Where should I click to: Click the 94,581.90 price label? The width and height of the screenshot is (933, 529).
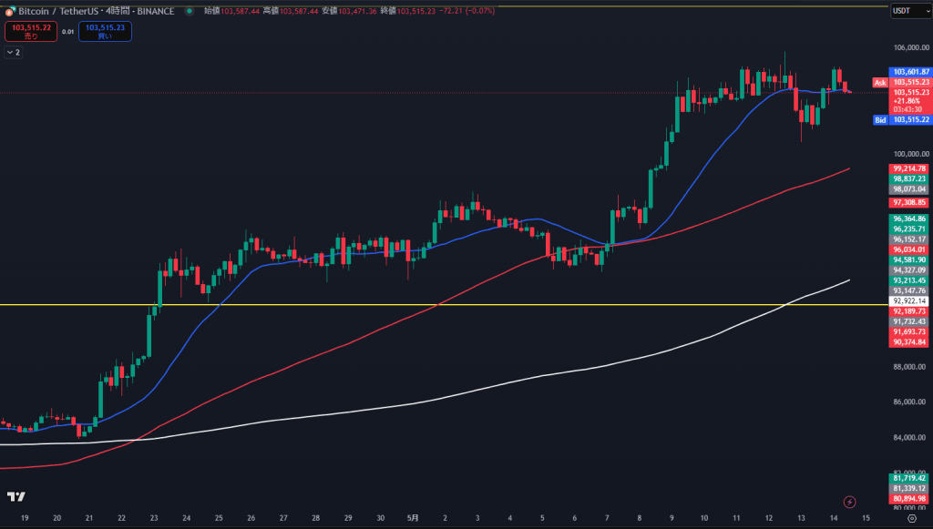click(910, 259)
